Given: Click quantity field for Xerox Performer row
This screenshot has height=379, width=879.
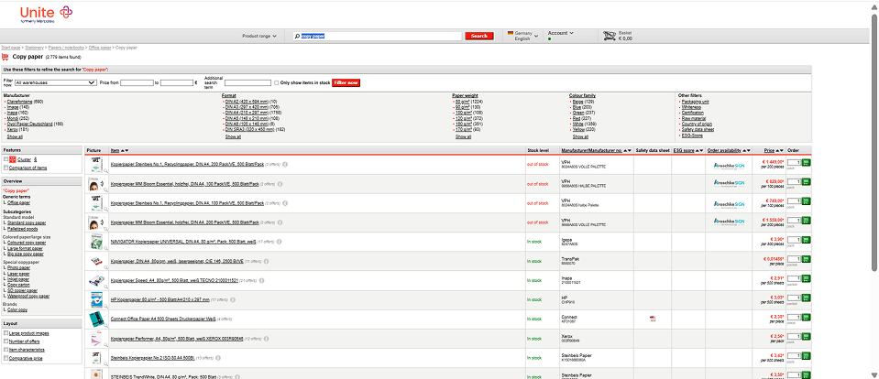Looking at the screenshot, I should pyautogui.click(x=794, y=337).
